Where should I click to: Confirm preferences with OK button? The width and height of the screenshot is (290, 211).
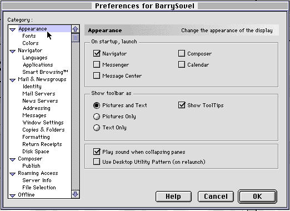pyautogui.click(x=257, y=197)
